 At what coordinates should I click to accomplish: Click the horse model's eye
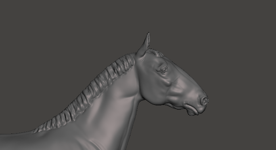163,70
